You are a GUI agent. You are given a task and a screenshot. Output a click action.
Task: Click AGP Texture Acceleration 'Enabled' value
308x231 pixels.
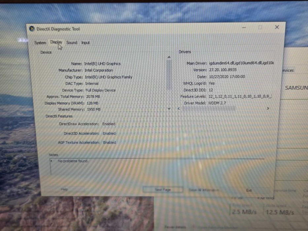110,143
